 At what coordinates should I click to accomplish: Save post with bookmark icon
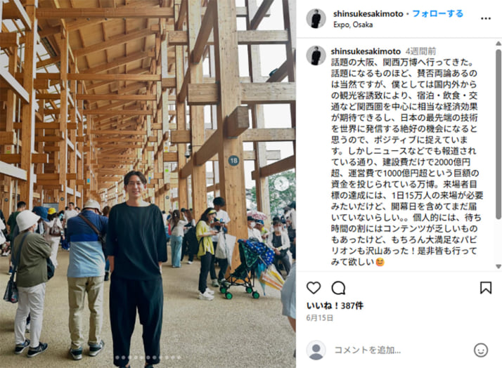click(486, 288)
